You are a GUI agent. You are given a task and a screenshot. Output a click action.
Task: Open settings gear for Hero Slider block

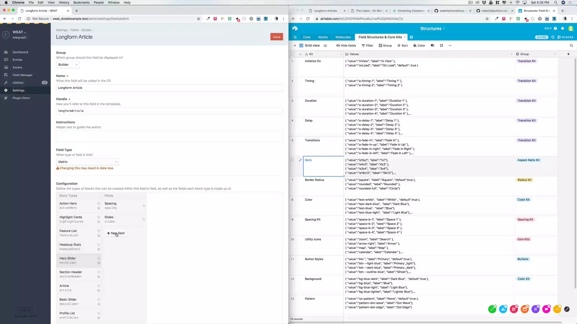click(x=99, y=263)
